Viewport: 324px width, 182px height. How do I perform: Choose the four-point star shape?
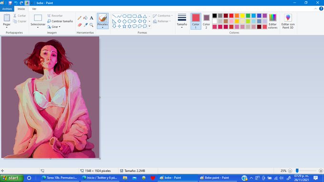(119, 26)
